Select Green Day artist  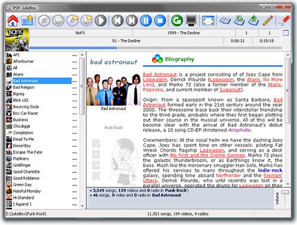(23, 185)
